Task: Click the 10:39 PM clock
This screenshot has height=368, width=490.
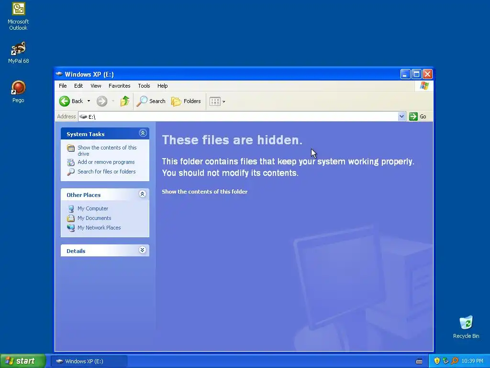Action: click(472, 361)
